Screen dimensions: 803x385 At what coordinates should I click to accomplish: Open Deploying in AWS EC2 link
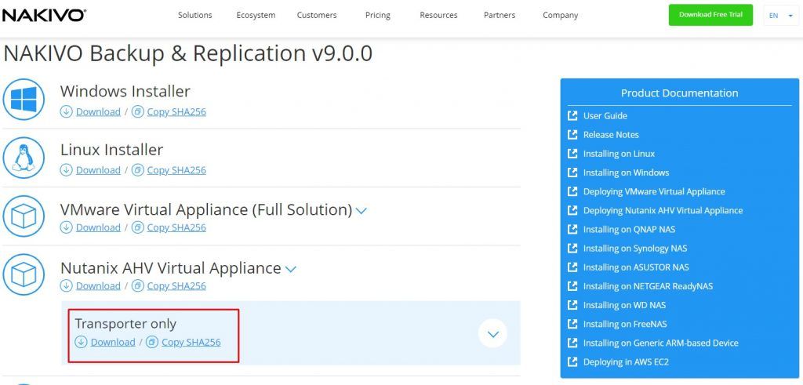[x=626, y=362]
